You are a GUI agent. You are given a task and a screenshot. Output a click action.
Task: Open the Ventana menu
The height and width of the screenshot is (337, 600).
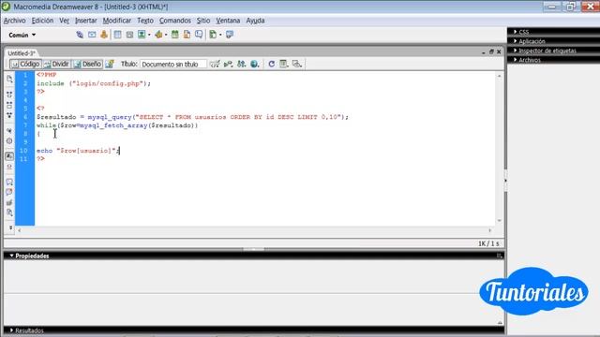(228, 21)
